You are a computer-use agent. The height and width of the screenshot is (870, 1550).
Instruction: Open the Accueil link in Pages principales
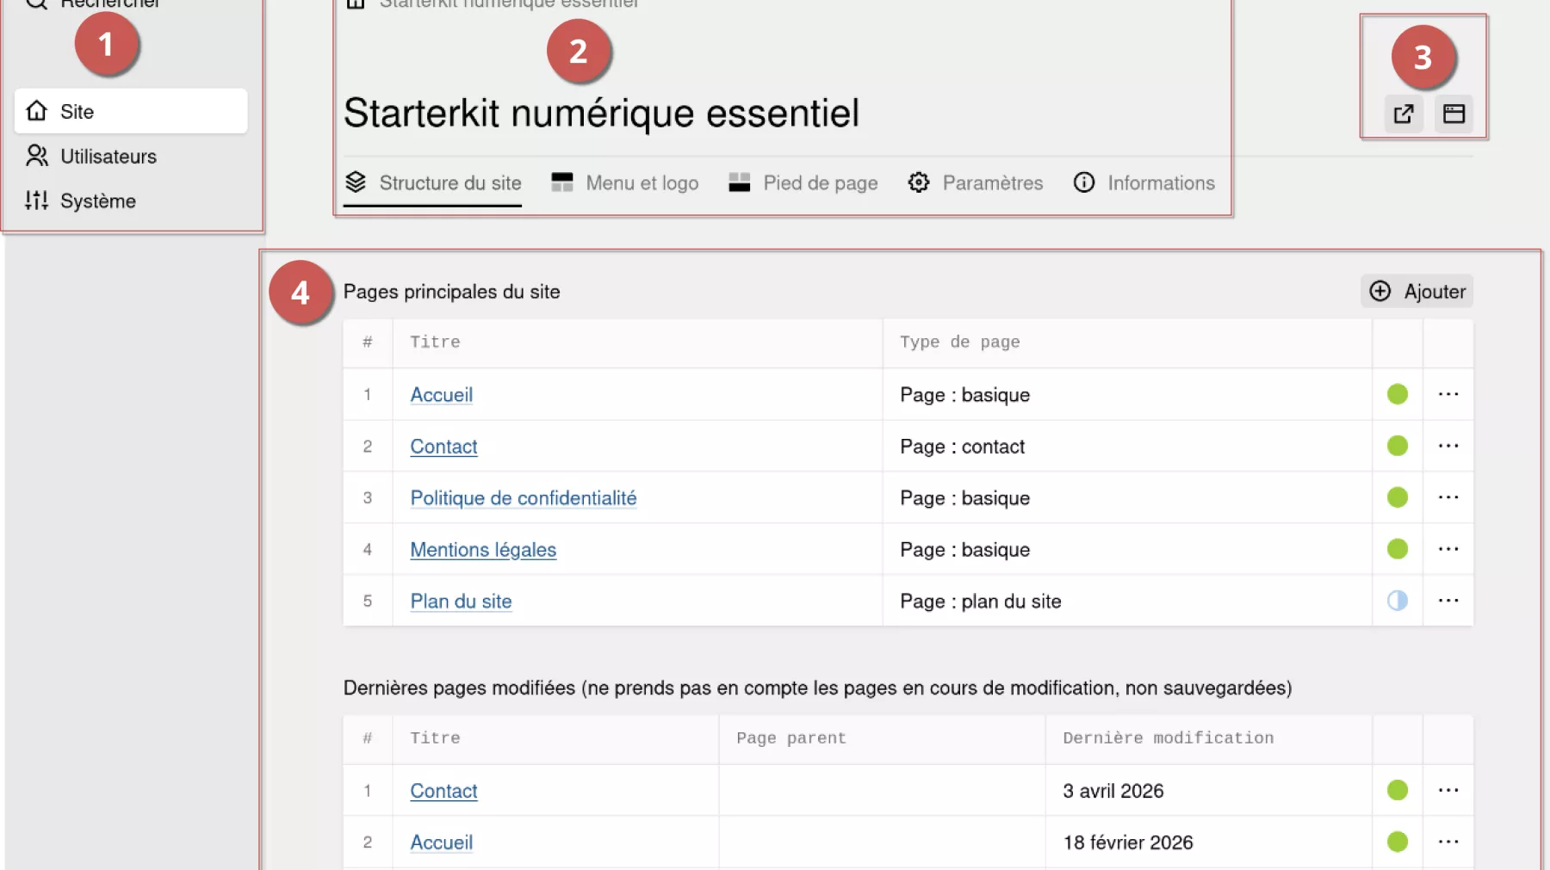point(442,395)
